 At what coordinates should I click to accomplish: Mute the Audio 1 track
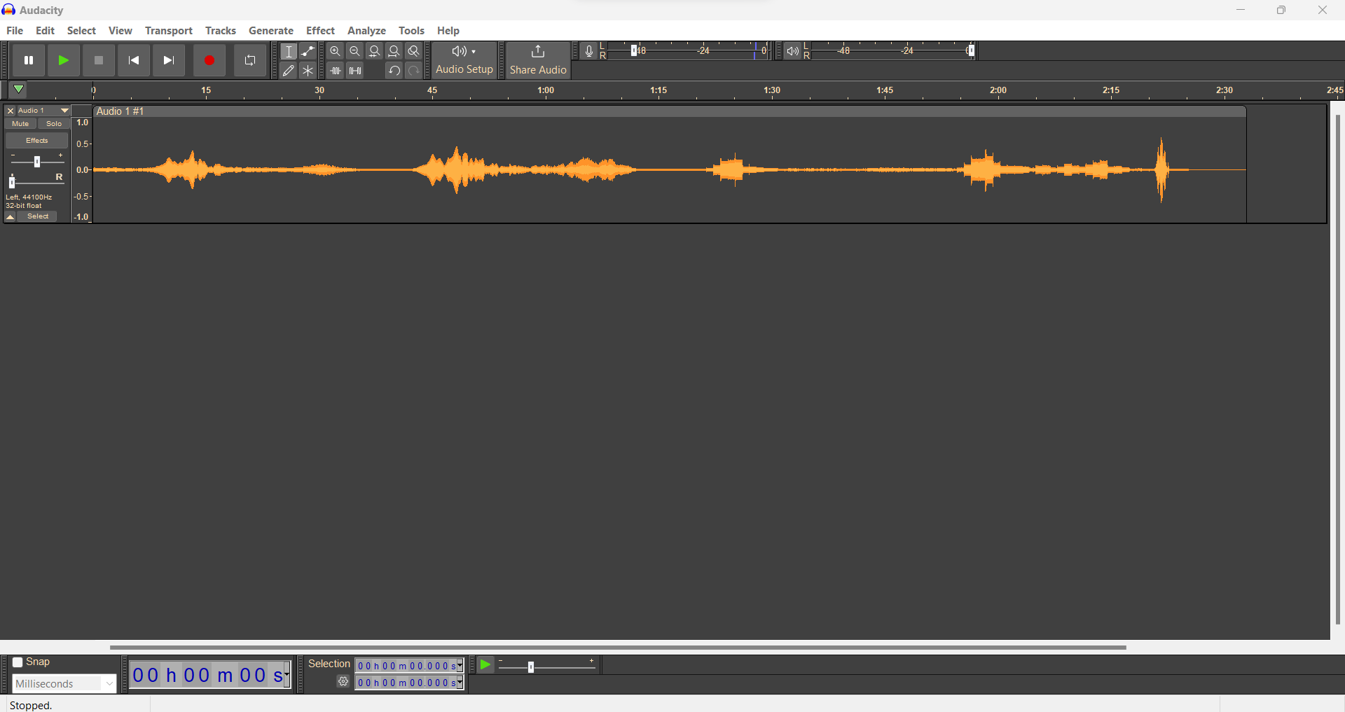click(20, 124)
